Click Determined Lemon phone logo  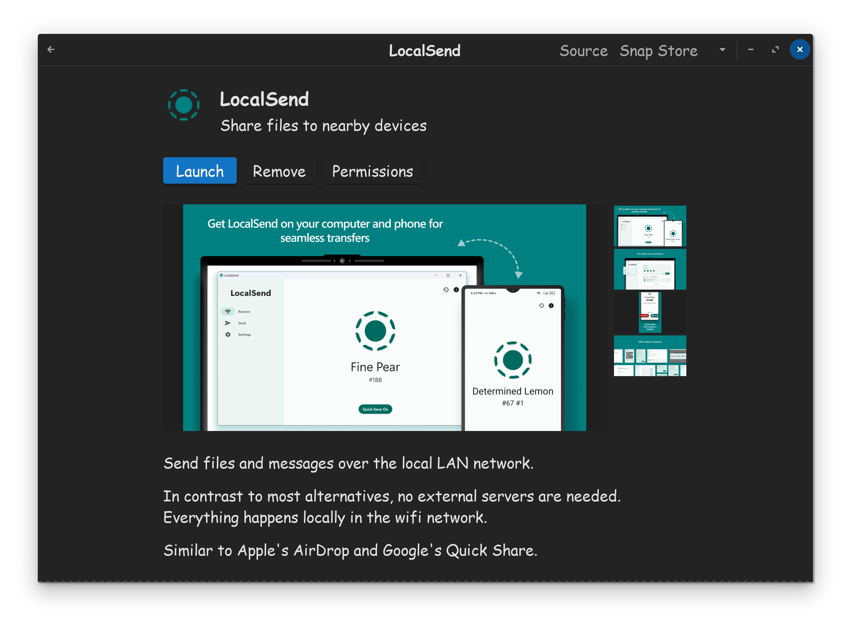tap(513, 360)
